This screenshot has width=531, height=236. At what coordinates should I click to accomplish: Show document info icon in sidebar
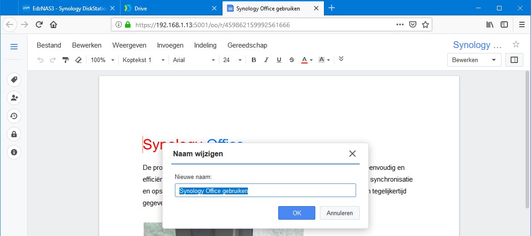[x=14, y=152]
